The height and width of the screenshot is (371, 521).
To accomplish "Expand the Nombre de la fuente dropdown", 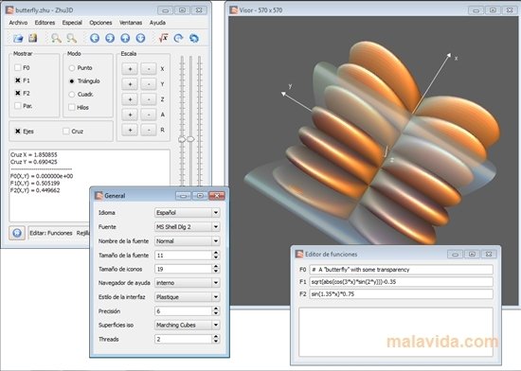I will point(188,241).
